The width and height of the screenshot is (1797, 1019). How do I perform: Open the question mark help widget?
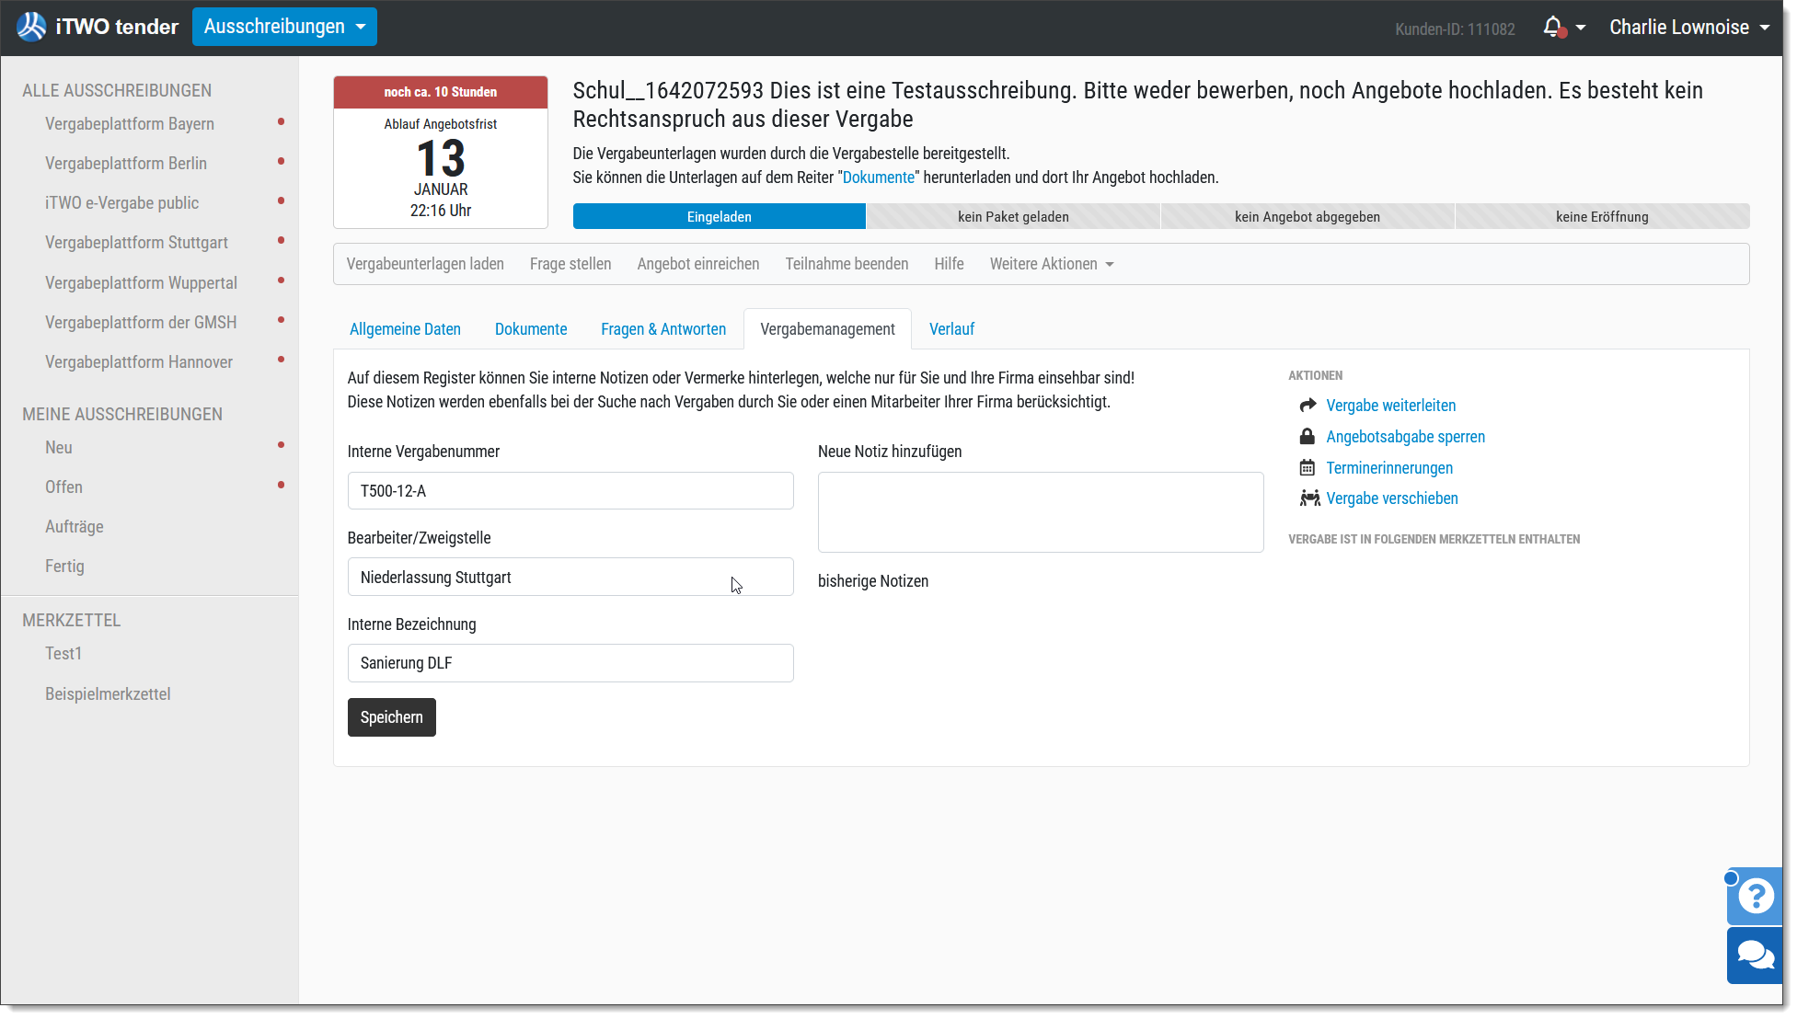1756,896
